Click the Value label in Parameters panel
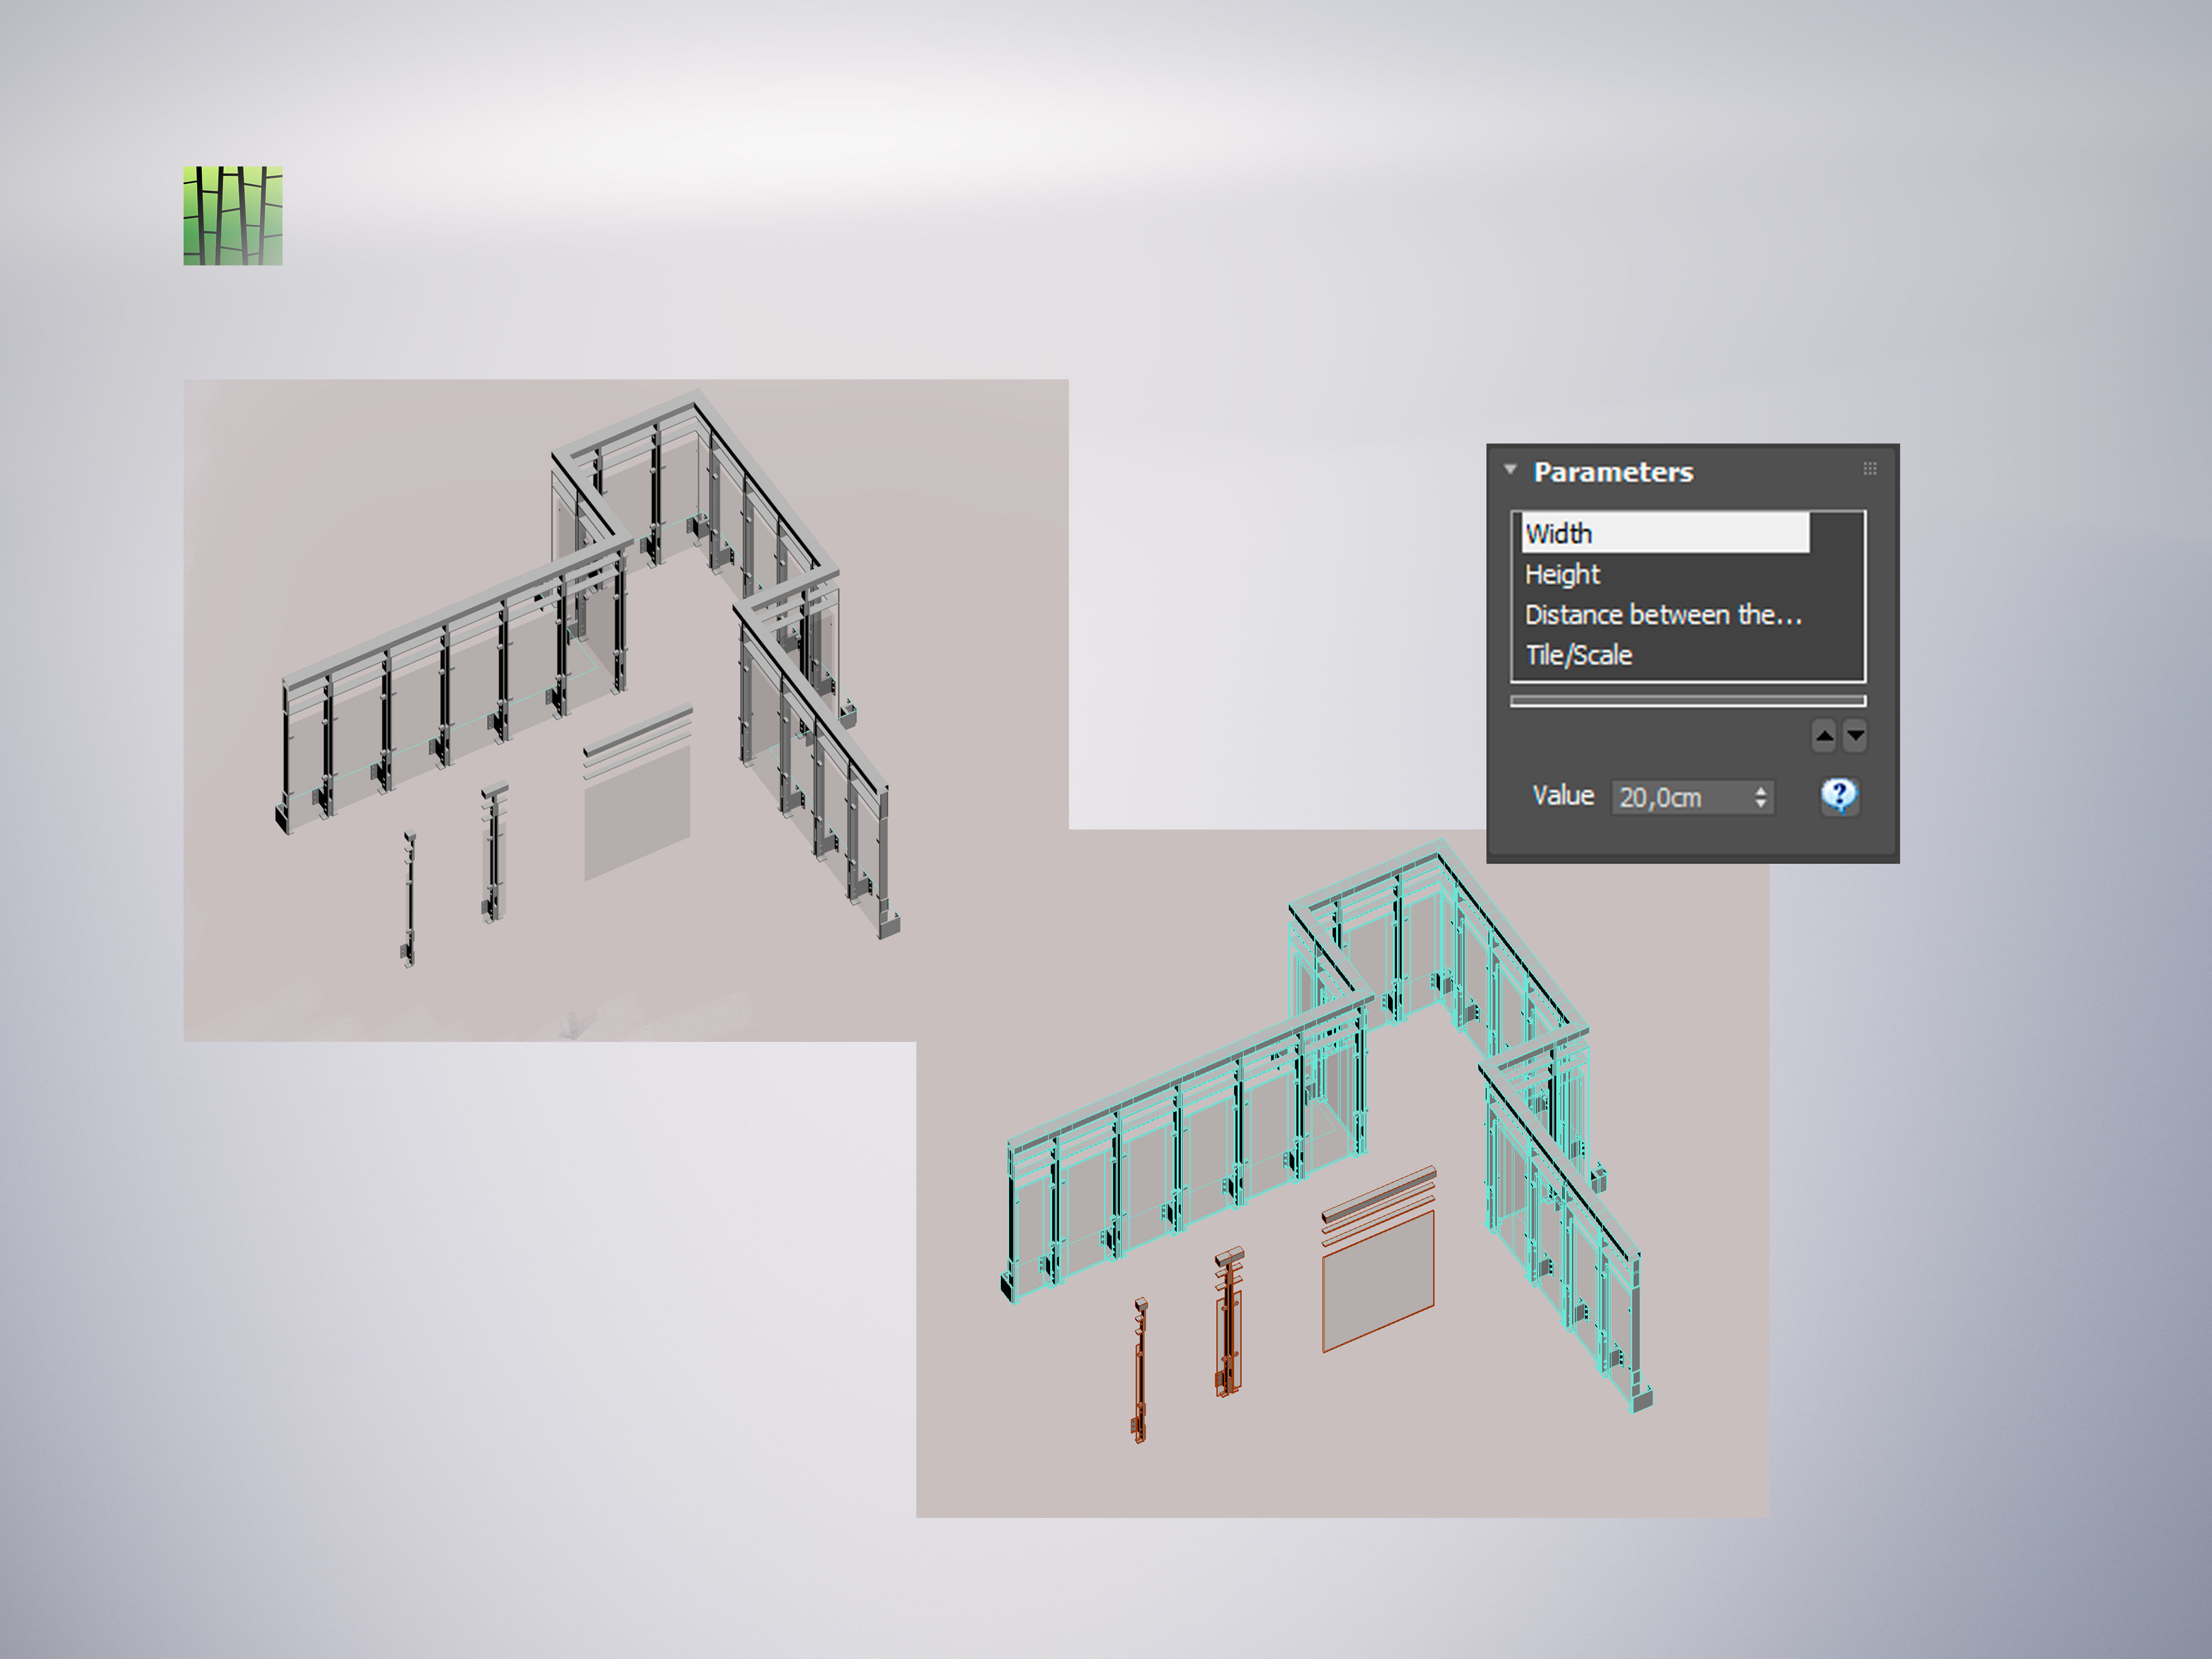This screenshot has width=2212, height=1659. pyautogui.click(x=1563, y=795)
